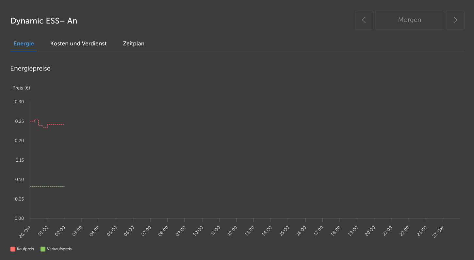Click the 0.25 price axis label
Viewport: 474px width, 260px height.
click(19, 121)
